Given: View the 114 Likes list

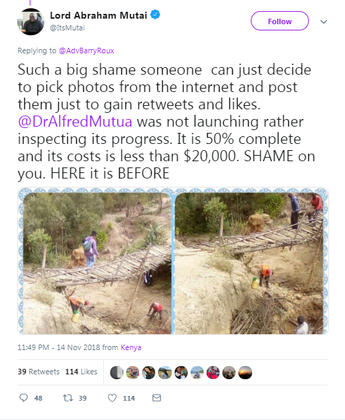Looking at the screenshot, I should 81,372.
